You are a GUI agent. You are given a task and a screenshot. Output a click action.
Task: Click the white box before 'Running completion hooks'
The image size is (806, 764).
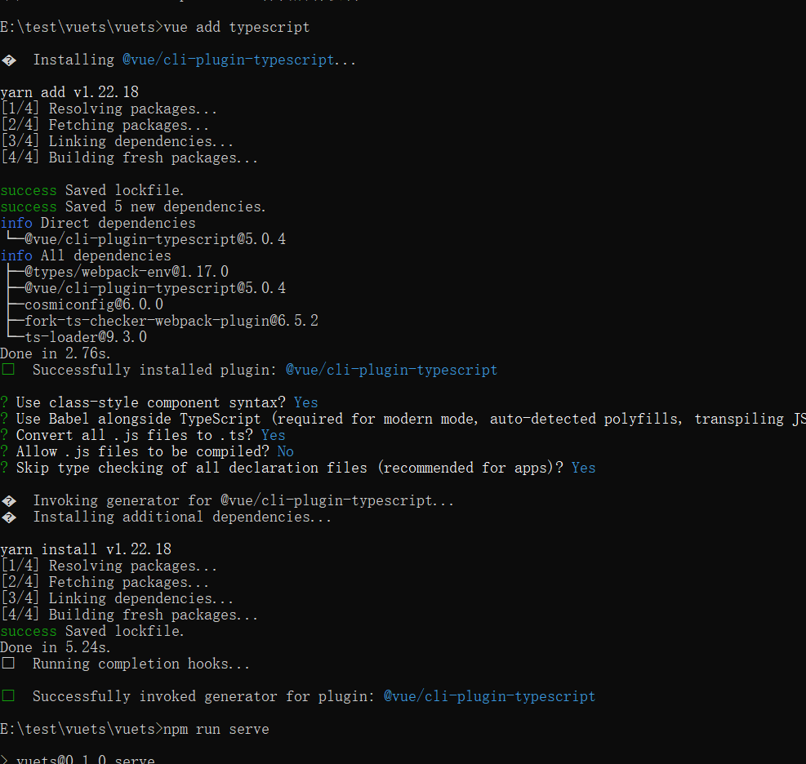click(8, 664)
